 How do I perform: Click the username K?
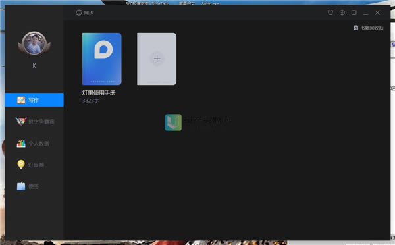[34, 66]
